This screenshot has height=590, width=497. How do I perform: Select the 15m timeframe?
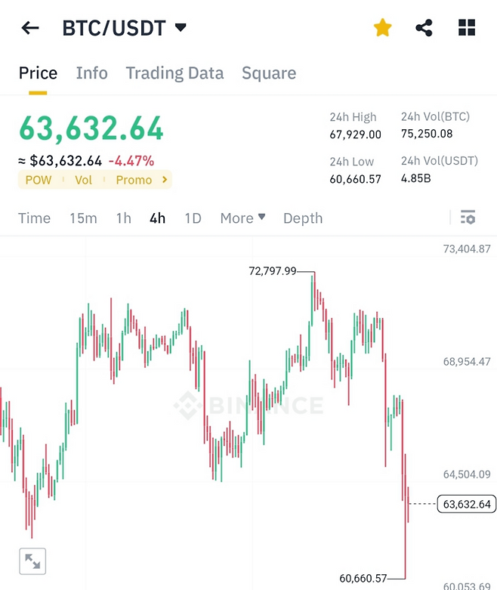(83, 218)
